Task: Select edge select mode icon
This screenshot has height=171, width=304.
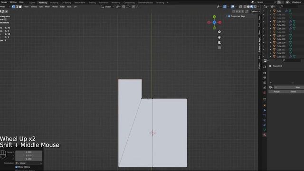Action: coord(17,7)
